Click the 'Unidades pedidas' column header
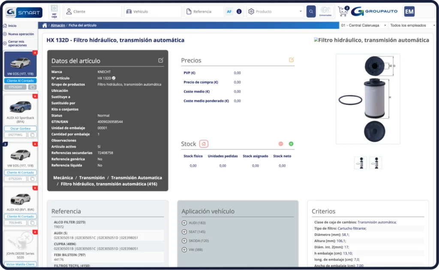This screenshot has height=270, width=439. [223, 156]
